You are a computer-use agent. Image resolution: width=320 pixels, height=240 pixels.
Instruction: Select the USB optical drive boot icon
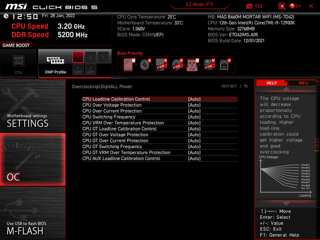[177, 65]
